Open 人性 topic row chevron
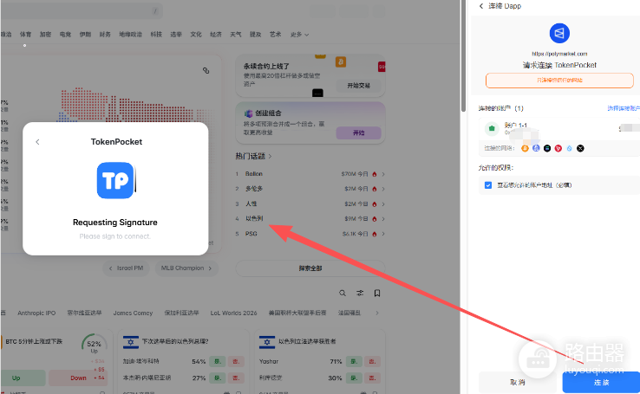This screenshot has height=394, width=640. pyautogui.click(x=383, y=204)
